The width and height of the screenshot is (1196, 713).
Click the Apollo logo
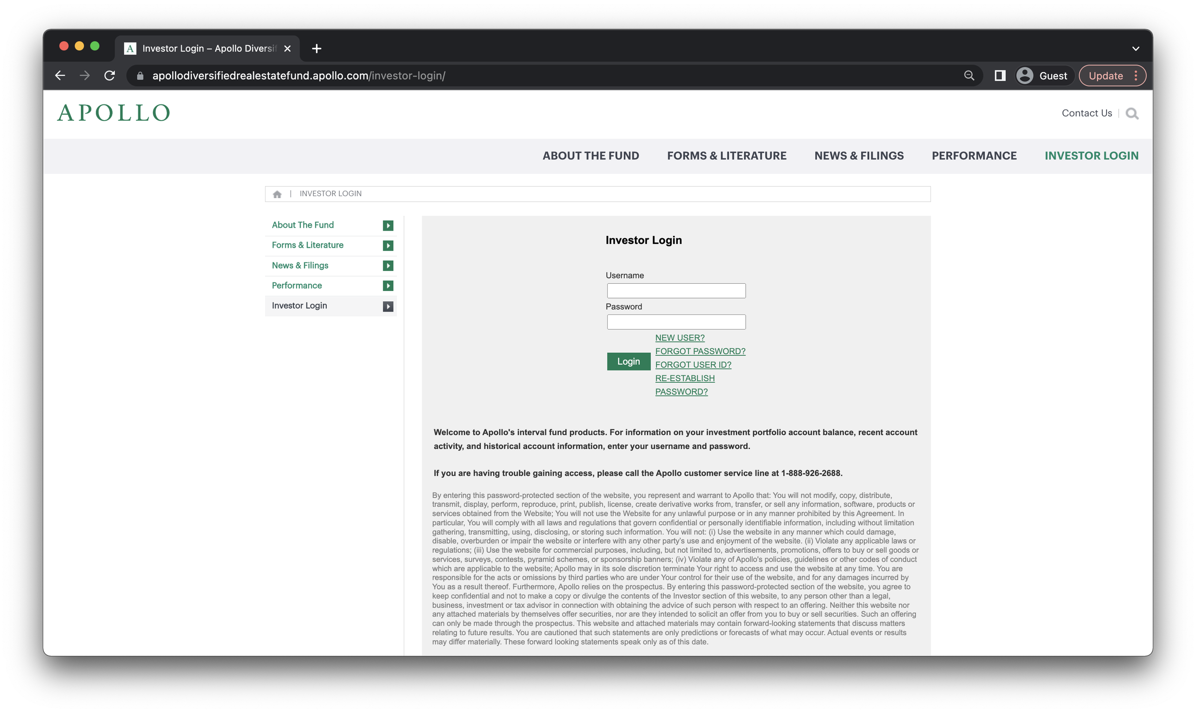tap(114, 113)
